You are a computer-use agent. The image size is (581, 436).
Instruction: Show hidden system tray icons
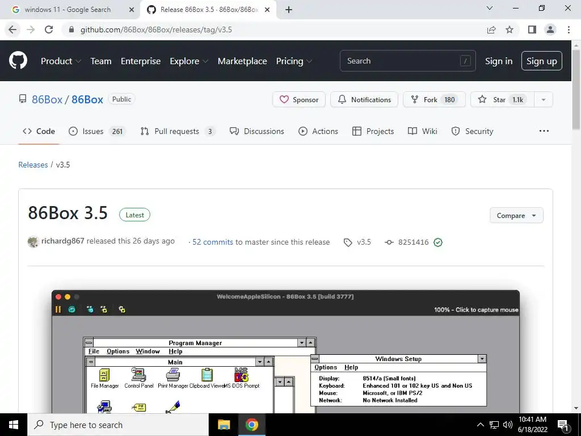tap(480, 425)
